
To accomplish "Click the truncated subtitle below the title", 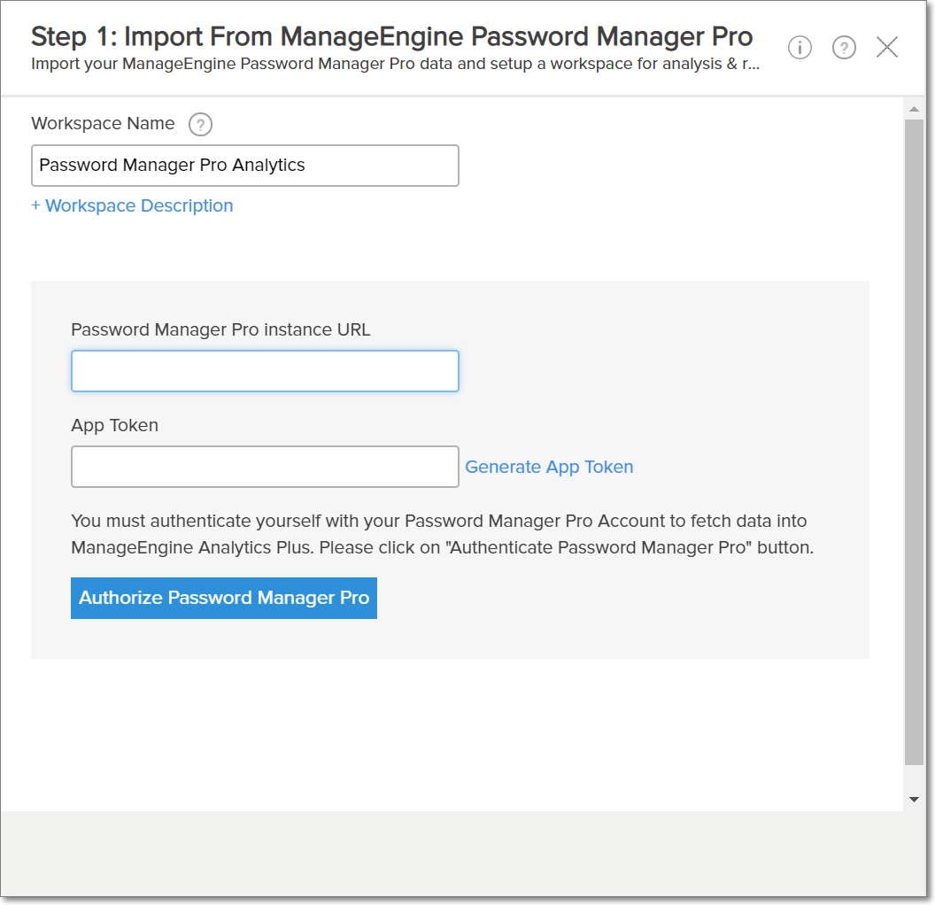I will tap(395, 64).
